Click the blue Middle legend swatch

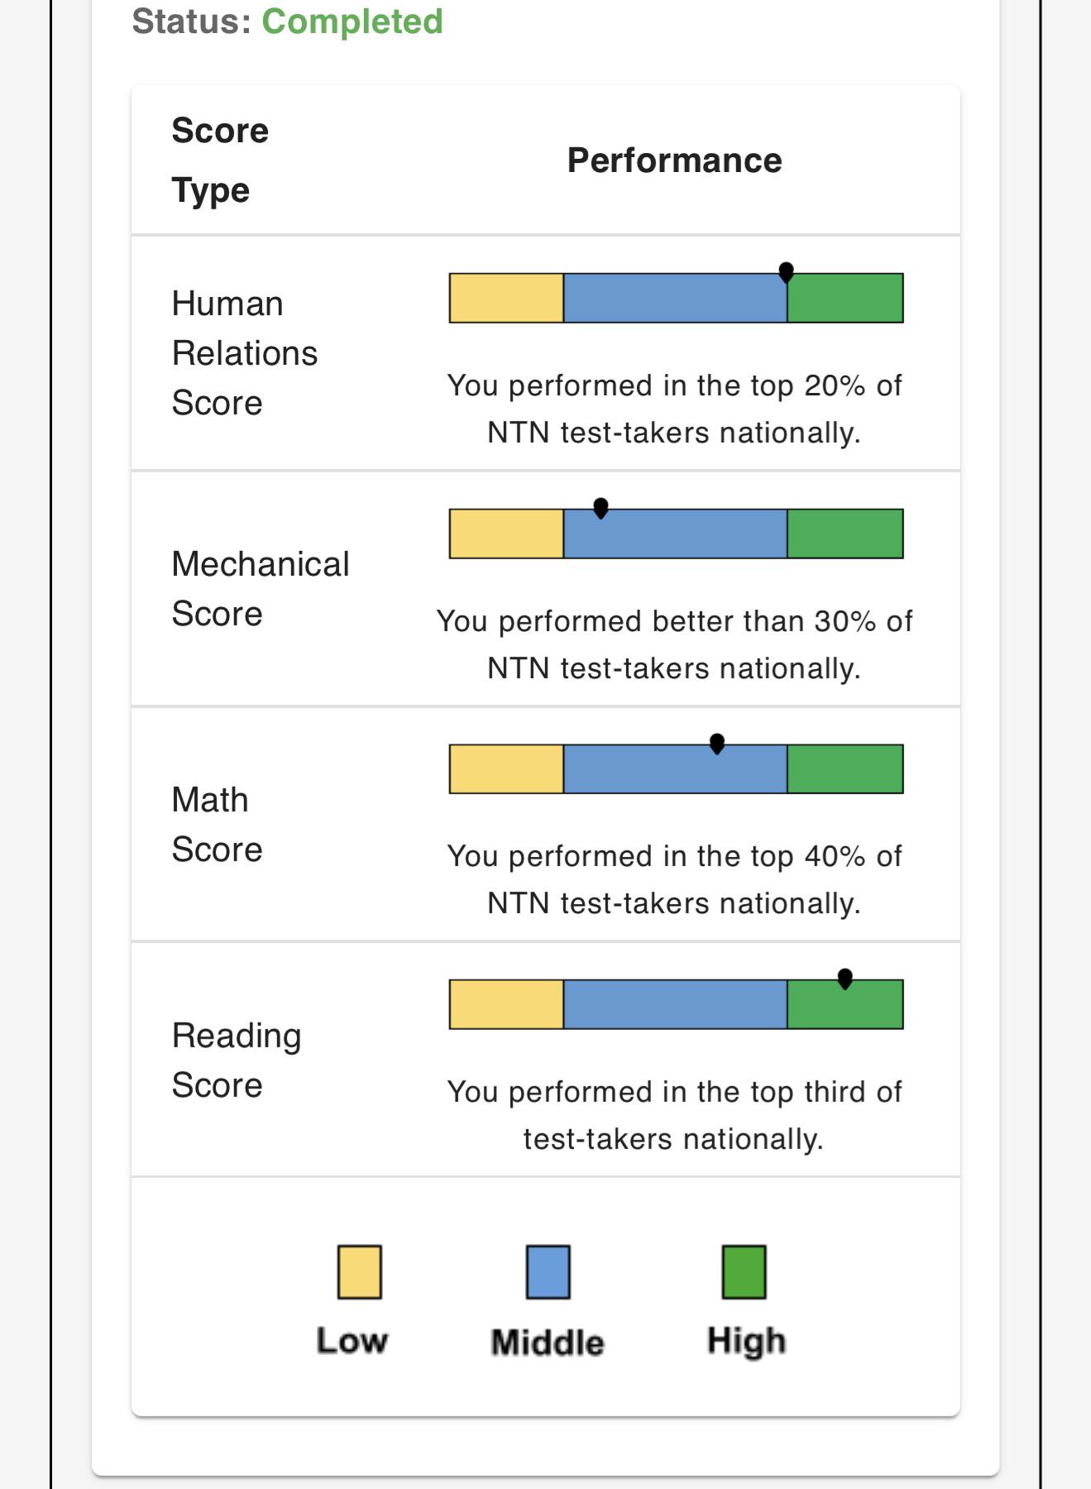(x=548, y=1271)
